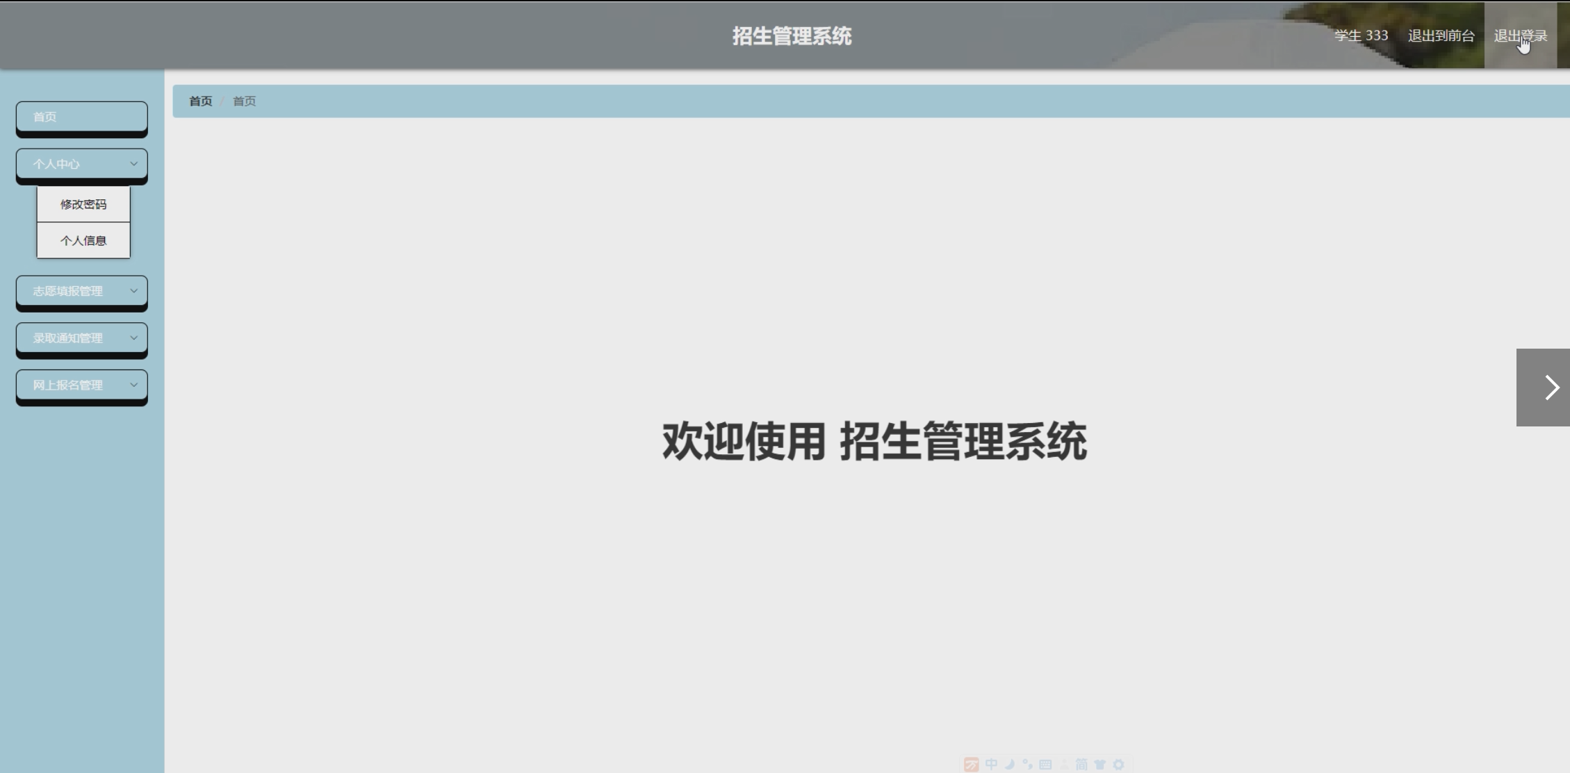Collapse the 个人中心 menu
Viewport: 1570px width, 773px height.
[81, 164]
